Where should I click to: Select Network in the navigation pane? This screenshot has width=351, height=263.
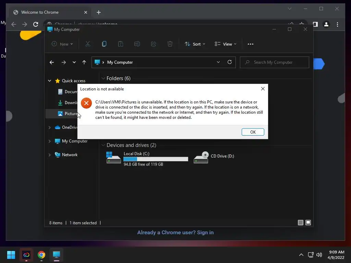pyautogui.click(x=66, y=155)
